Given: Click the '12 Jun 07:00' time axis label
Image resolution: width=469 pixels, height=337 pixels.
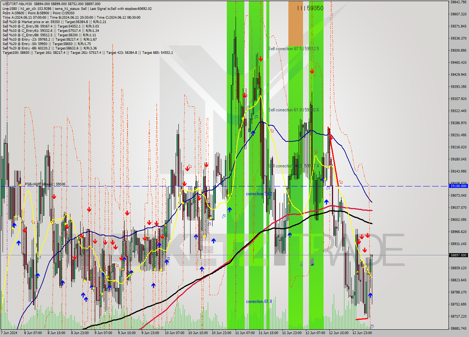Looking at the screenshot, I should [315, 333].
